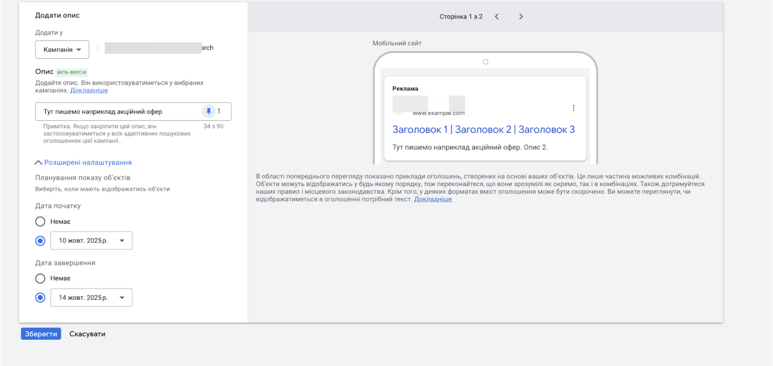This screenshot has width=773, height=366.
Task: Open end date 14 жовт. 2025 dropdown
Action: pyautogui.click(x=91, y=298)
